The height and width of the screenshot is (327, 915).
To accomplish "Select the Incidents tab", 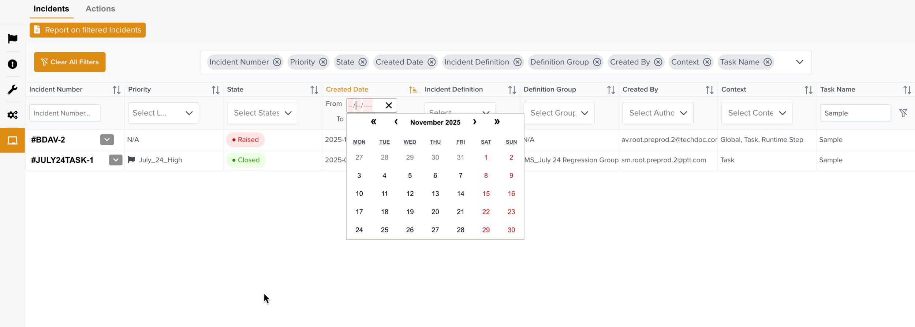I will pos(51,9).
